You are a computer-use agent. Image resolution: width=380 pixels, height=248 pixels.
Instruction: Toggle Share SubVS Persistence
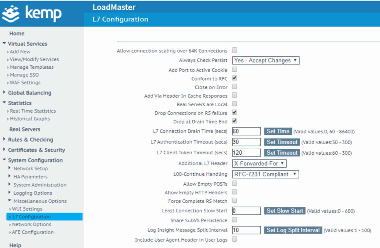pyautogui.click(x=234, y=220)
